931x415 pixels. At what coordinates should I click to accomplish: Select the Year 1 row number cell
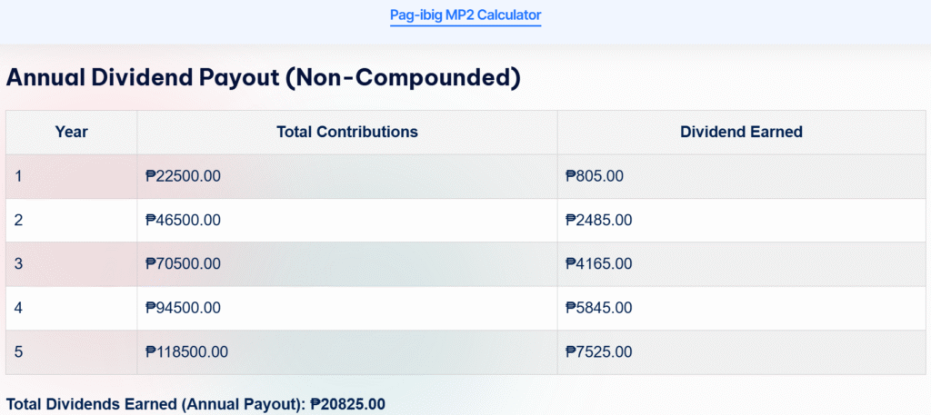71,176
